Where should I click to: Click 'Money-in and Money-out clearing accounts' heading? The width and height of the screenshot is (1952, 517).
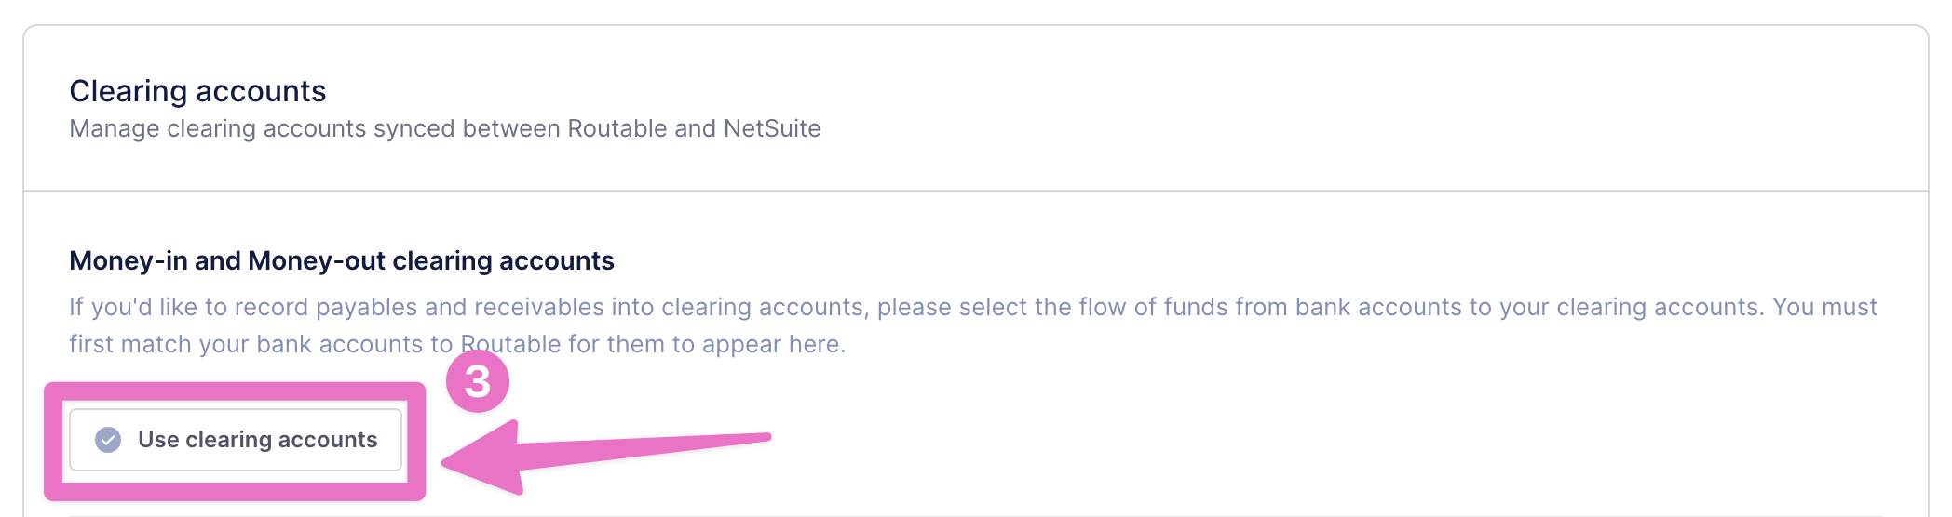[x=342, y=260]
